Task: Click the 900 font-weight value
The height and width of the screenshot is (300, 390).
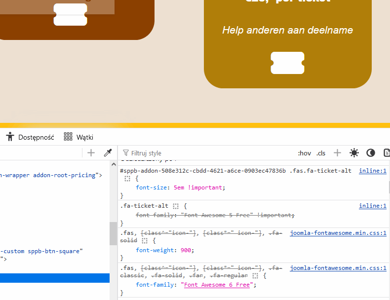Action: pos(185,250)
